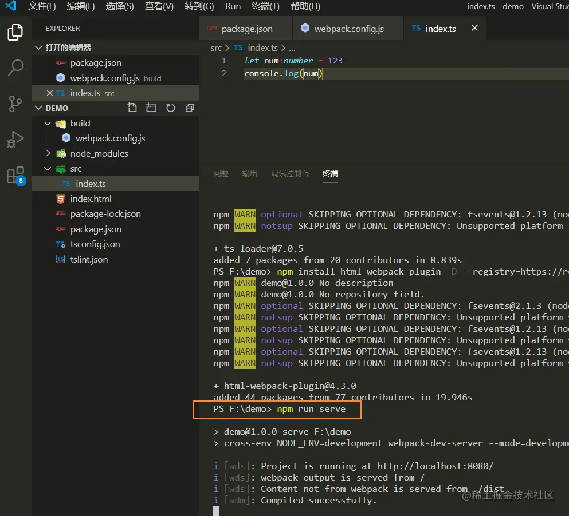The width and height of the screenshot is (569, 516).
Task: Click the VS Code logo icon
Action: (11, 6)
